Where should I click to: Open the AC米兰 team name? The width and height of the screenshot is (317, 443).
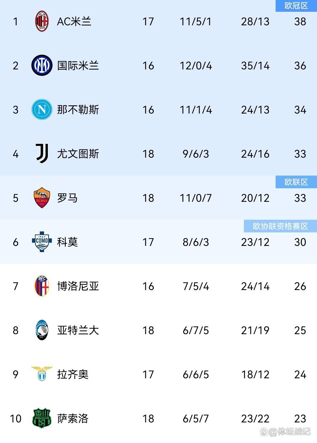point(74,21)
